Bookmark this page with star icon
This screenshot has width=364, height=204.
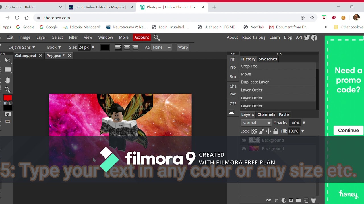(x=312, y=18)
